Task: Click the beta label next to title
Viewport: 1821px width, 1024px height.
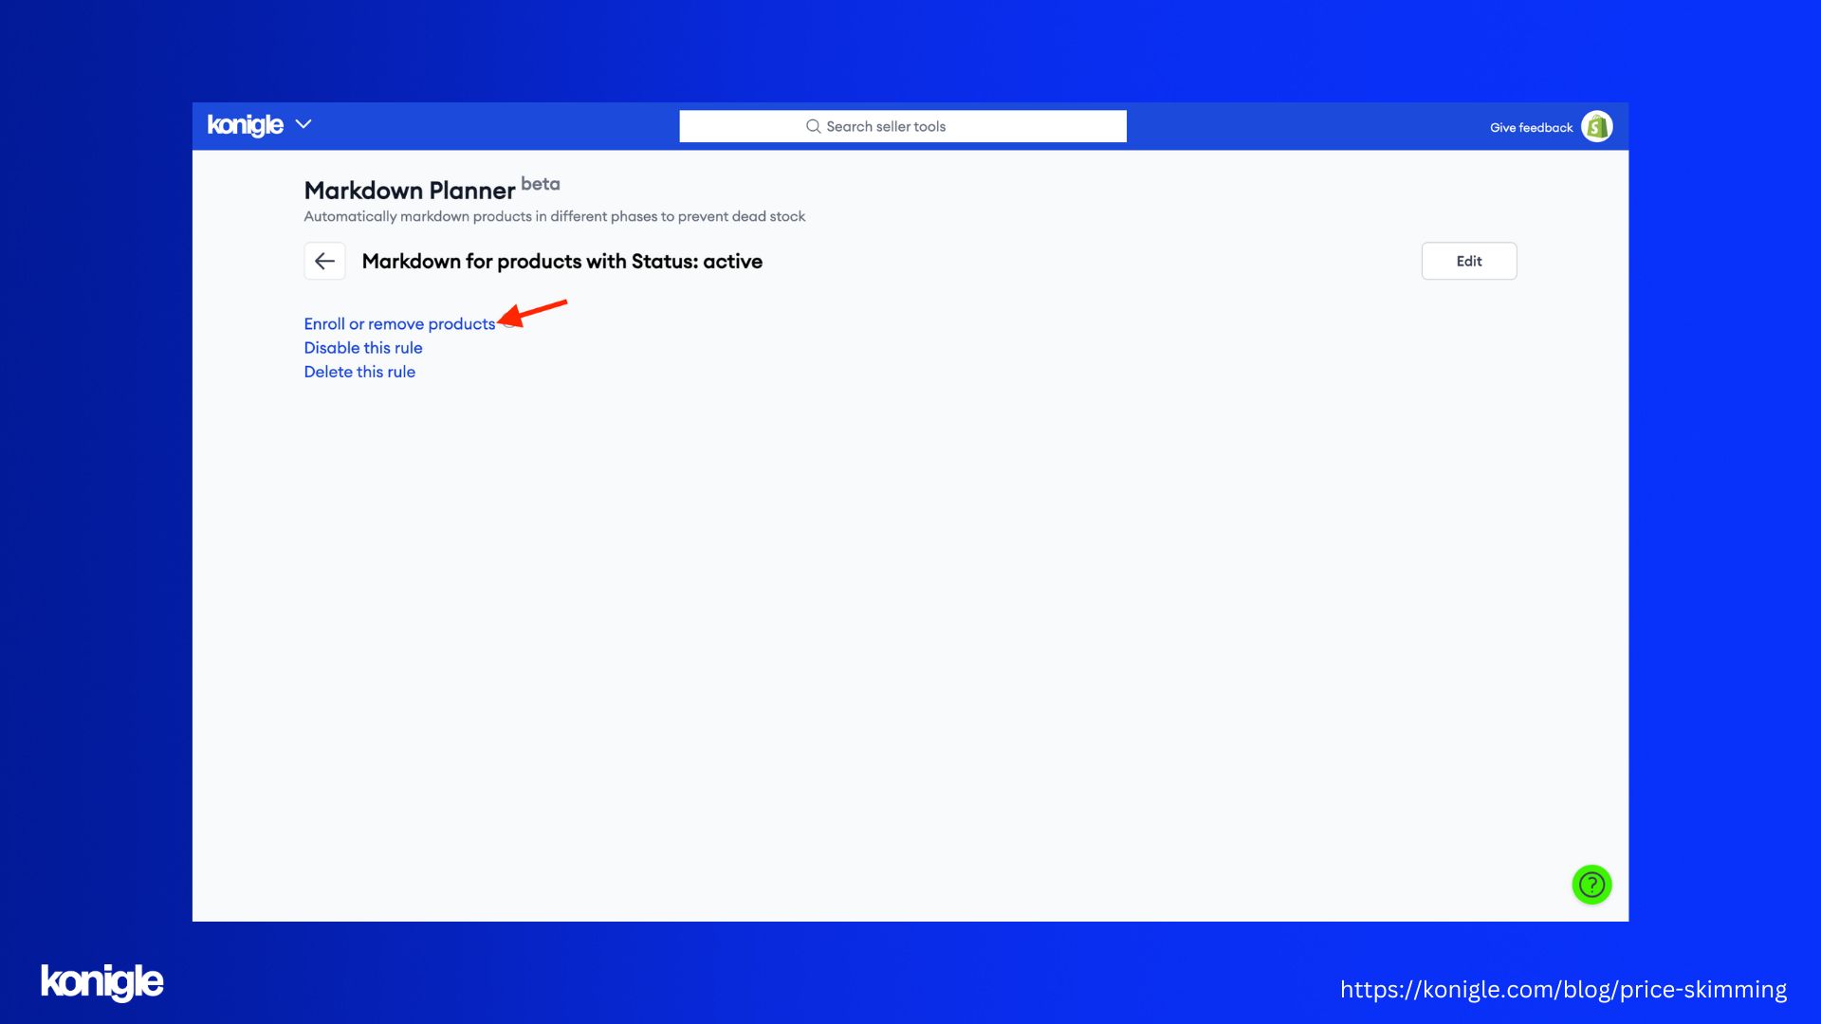Action: tap(541, 184)
